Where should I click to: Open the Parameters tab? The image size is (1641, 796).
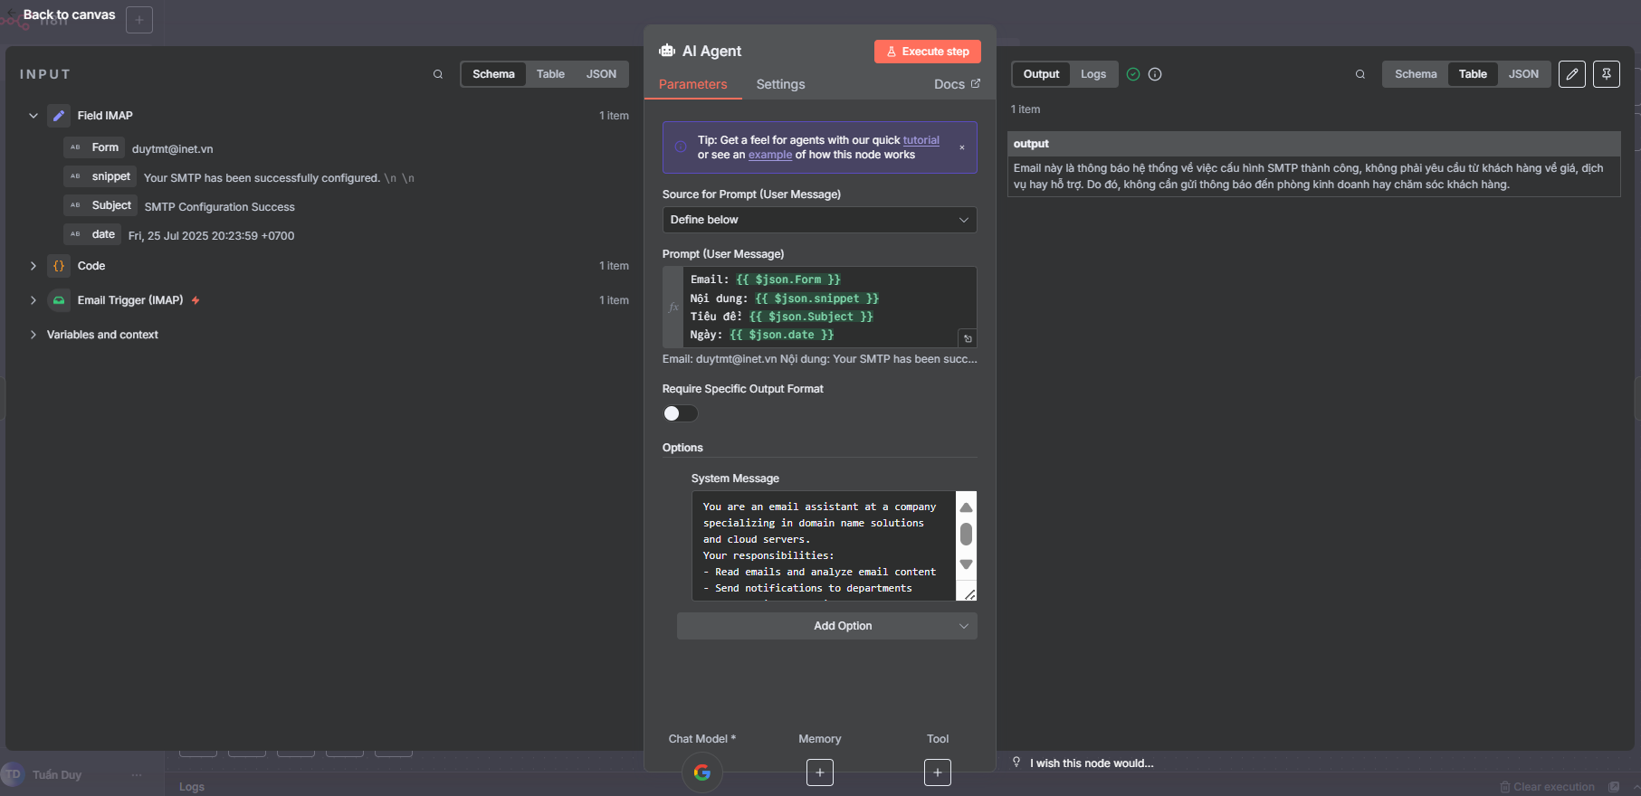[x=692, y=84]
